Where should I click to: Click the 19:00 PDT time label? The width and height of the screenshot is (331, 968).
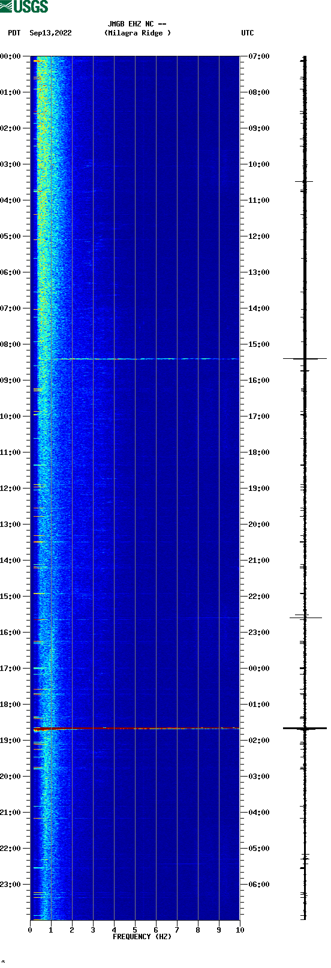coord(11,741)
